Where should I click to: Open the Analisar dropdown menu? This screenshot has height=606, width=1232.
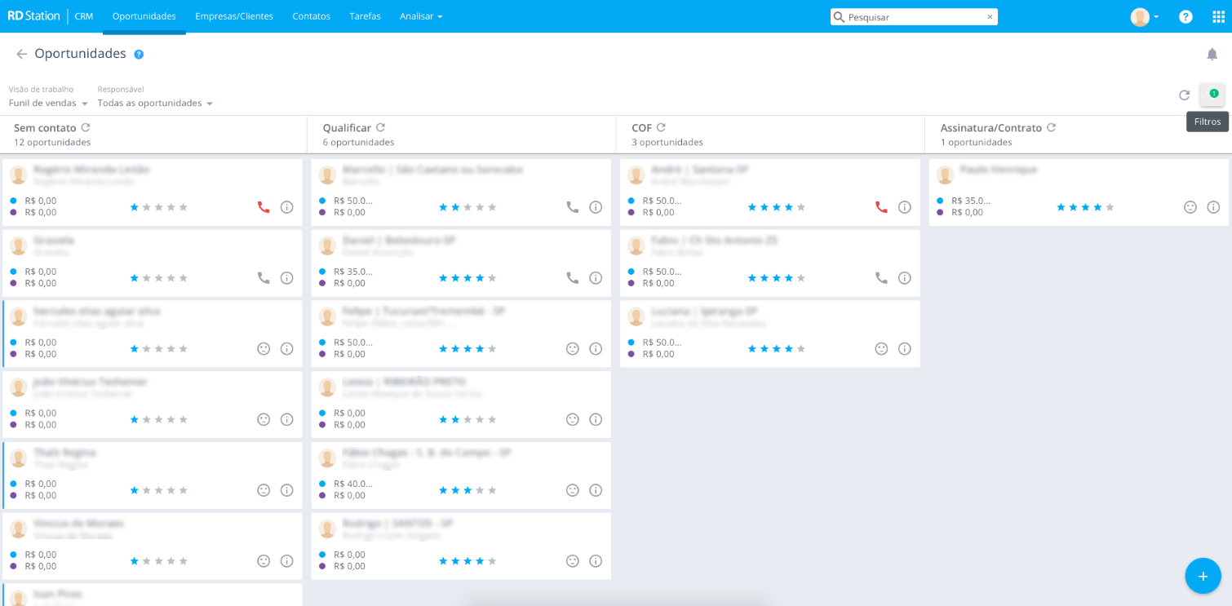tap(421, 16)
